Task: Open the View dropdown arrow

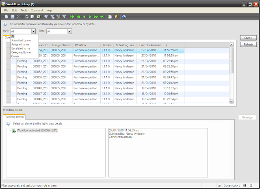Action: [x=33, y=31]
